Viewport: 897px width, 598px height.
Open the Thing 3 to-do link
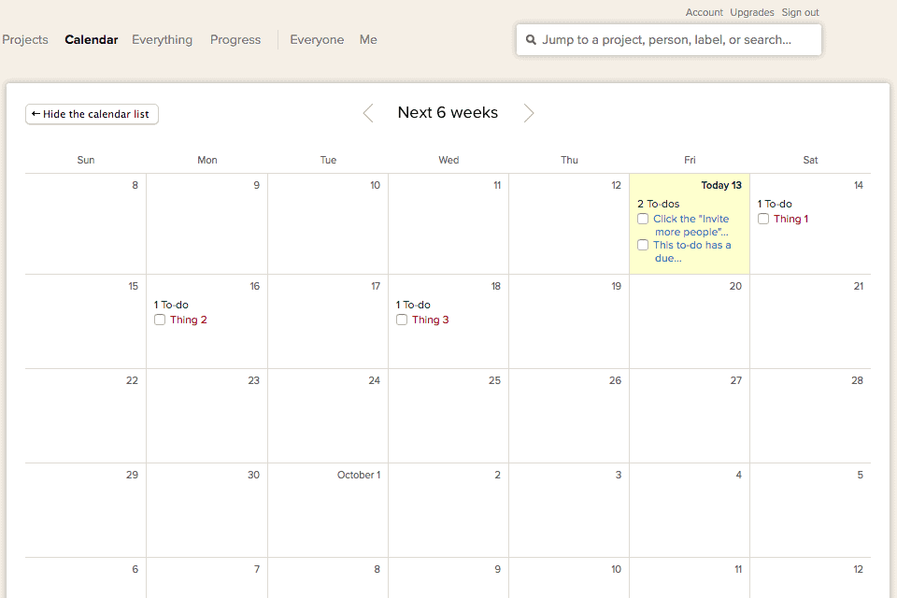coord(430,320)
